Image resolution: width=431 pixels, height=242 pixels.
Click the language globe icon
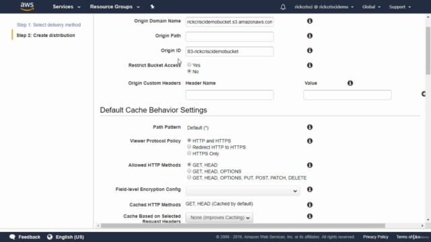tap(50, 237)
